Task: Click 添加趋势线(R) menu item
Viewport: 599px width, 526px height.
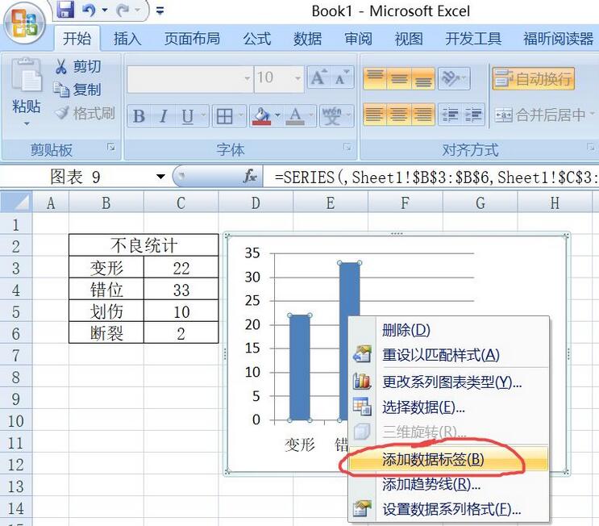Action: 449,485
